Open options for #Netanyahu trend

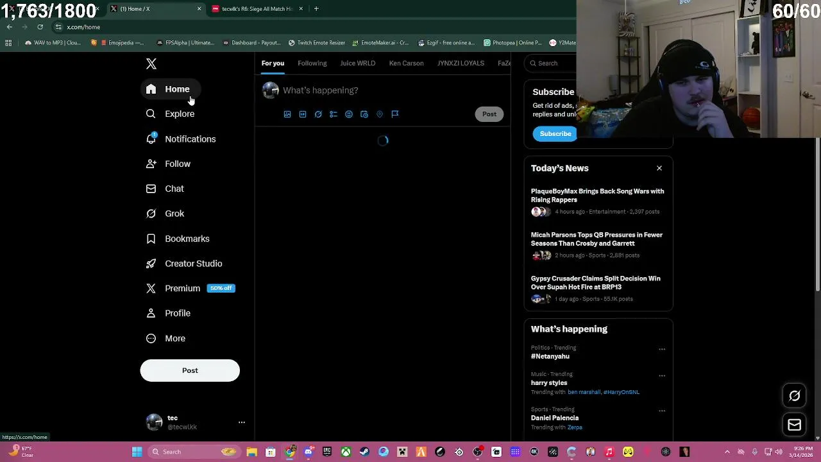(662, 349)
